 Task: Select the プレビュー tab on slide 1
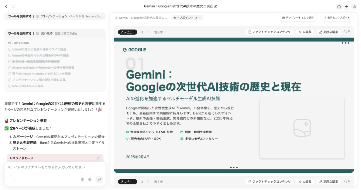click(128, 32)
